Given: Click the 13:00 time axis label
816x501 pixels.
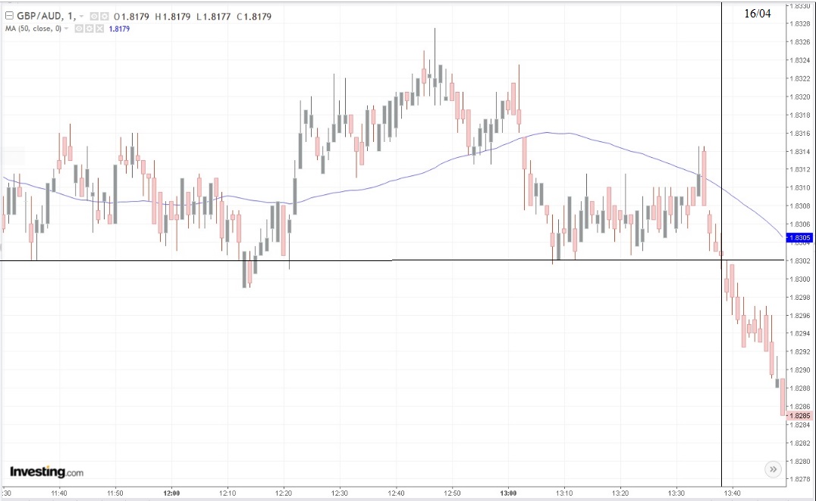Looking at the screenshot, I should point(508,493).
